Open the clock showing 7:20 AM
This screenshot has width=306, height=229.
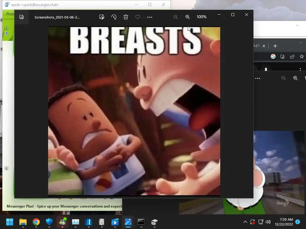284,222
